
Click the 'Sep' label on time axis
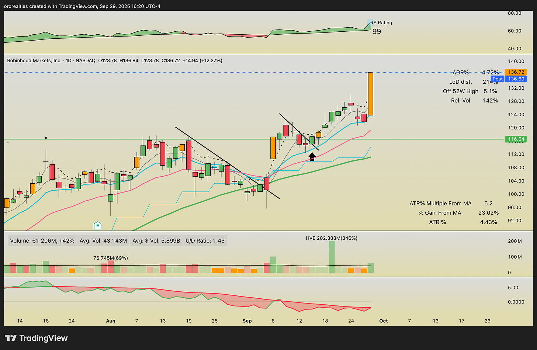(x=247, y=321)
